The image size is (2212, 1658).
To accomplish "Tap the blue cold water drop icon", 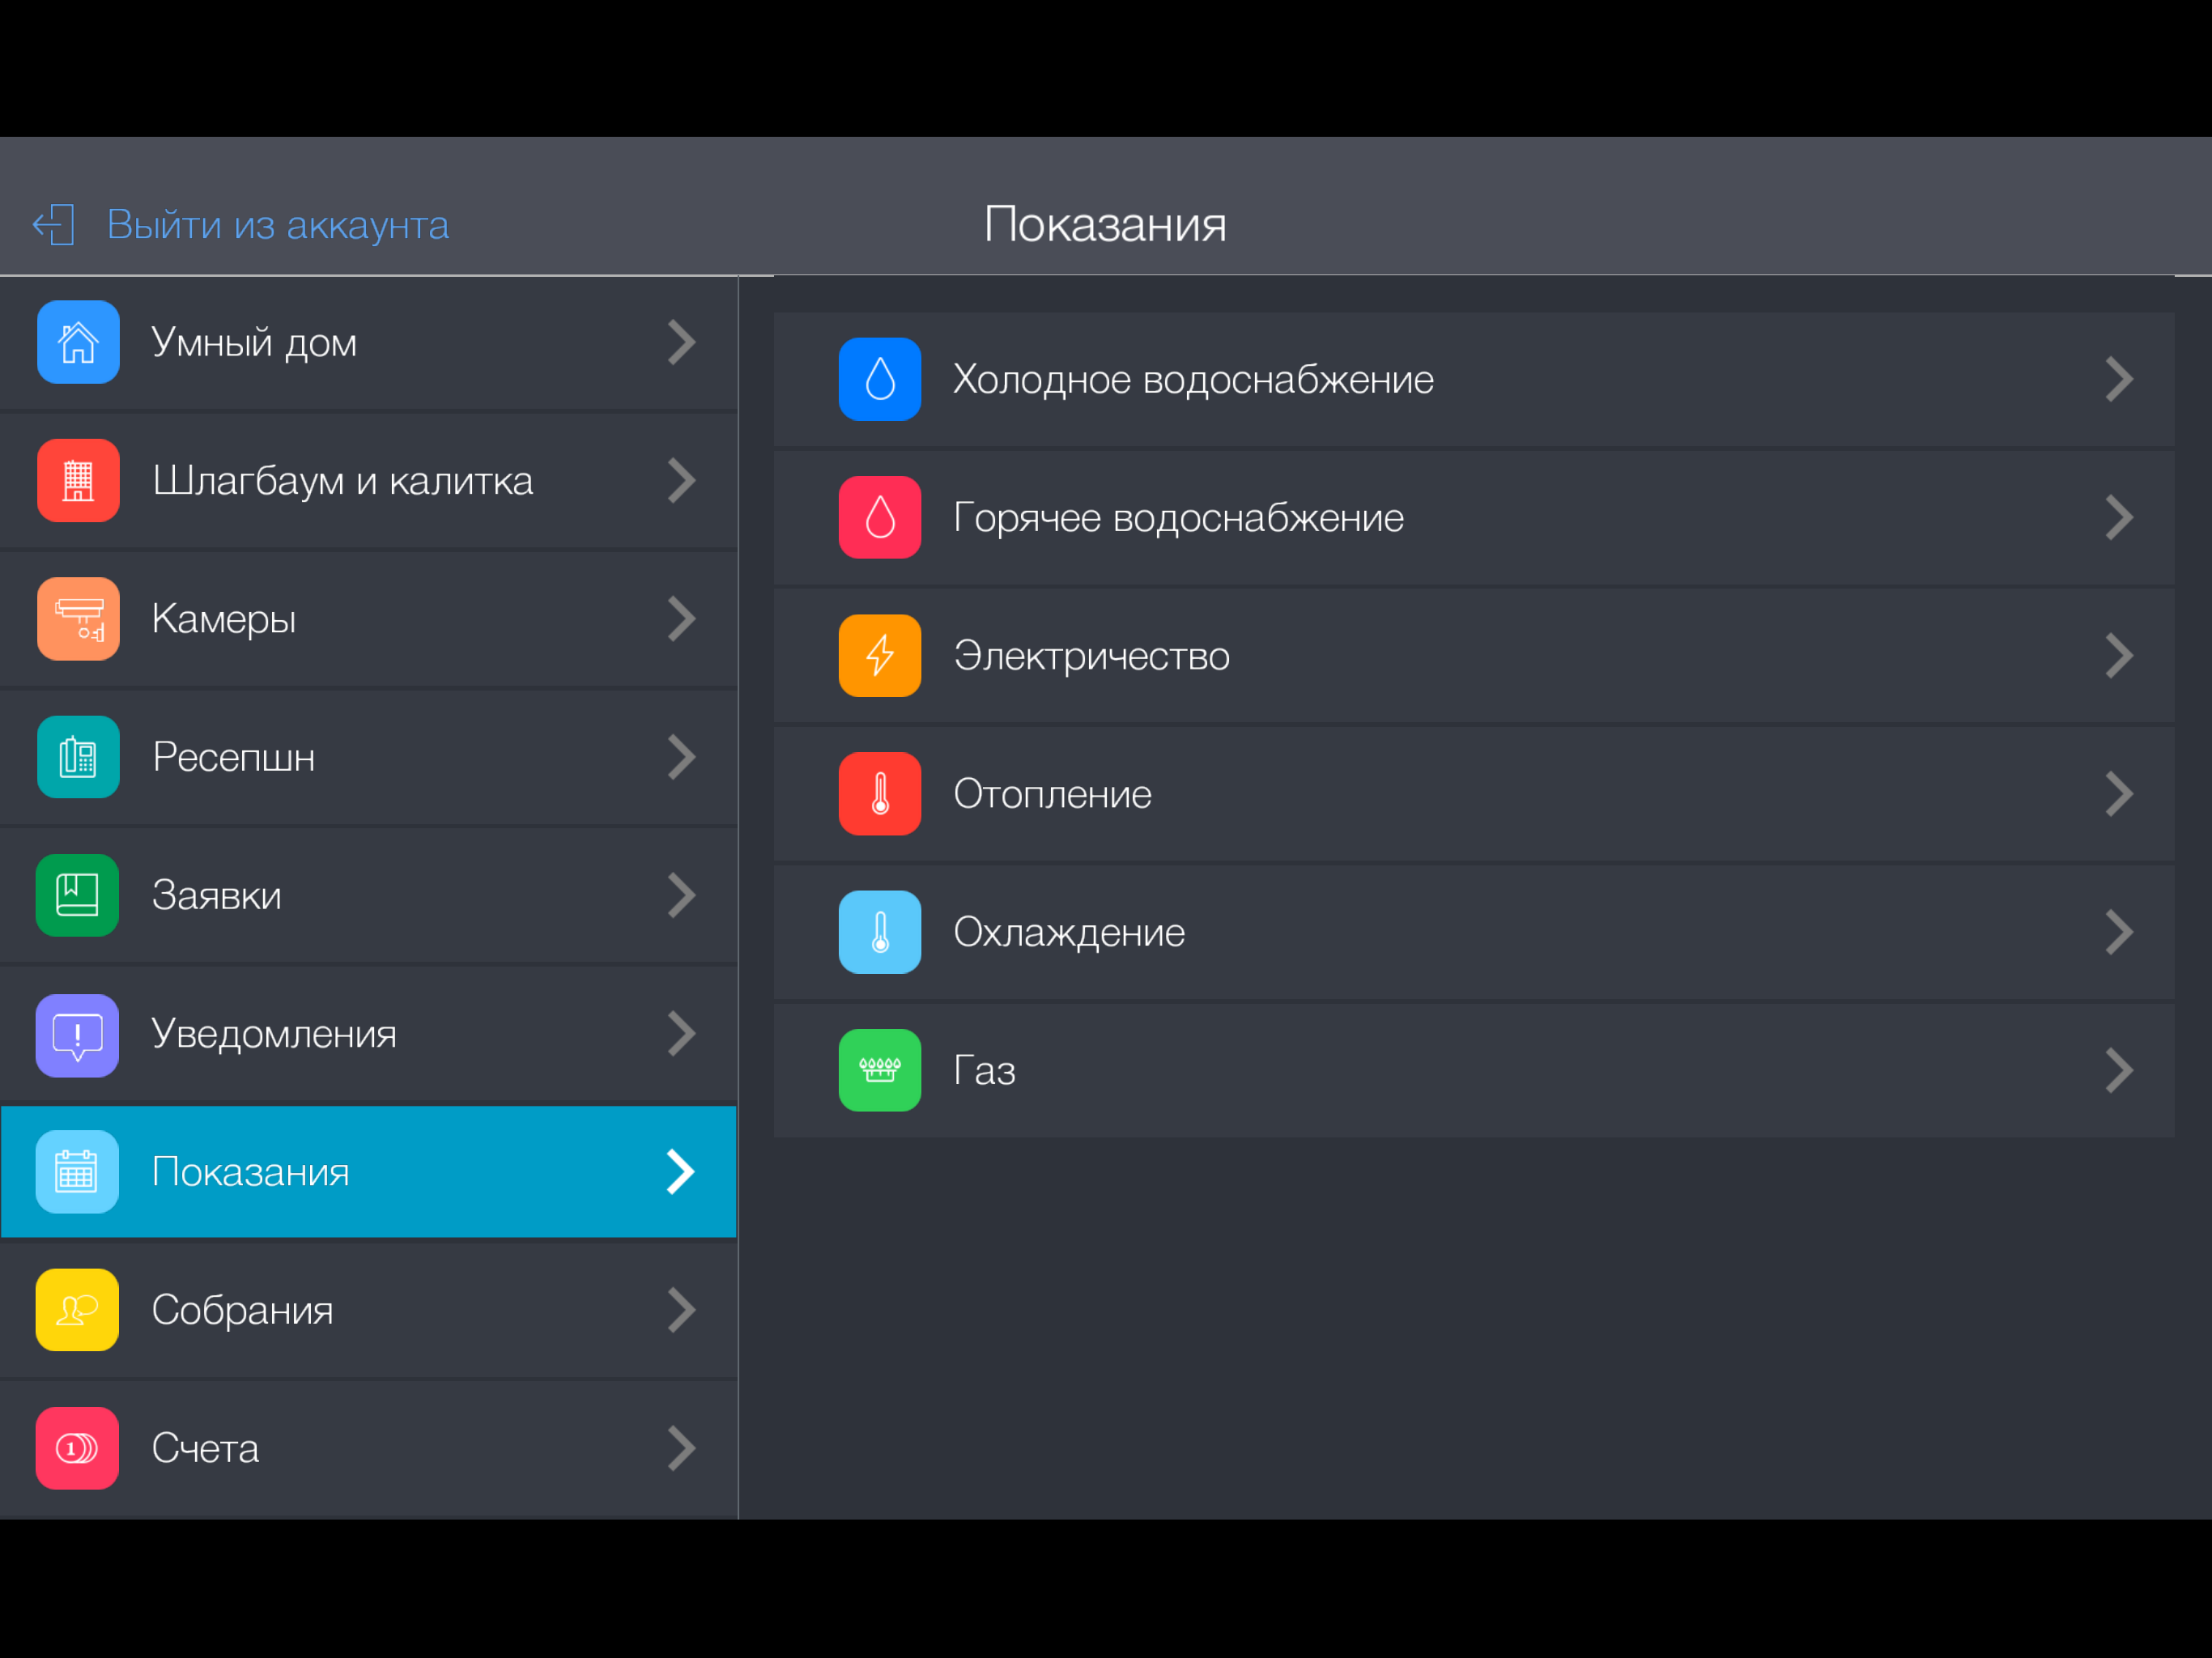I will coord(880,379).
